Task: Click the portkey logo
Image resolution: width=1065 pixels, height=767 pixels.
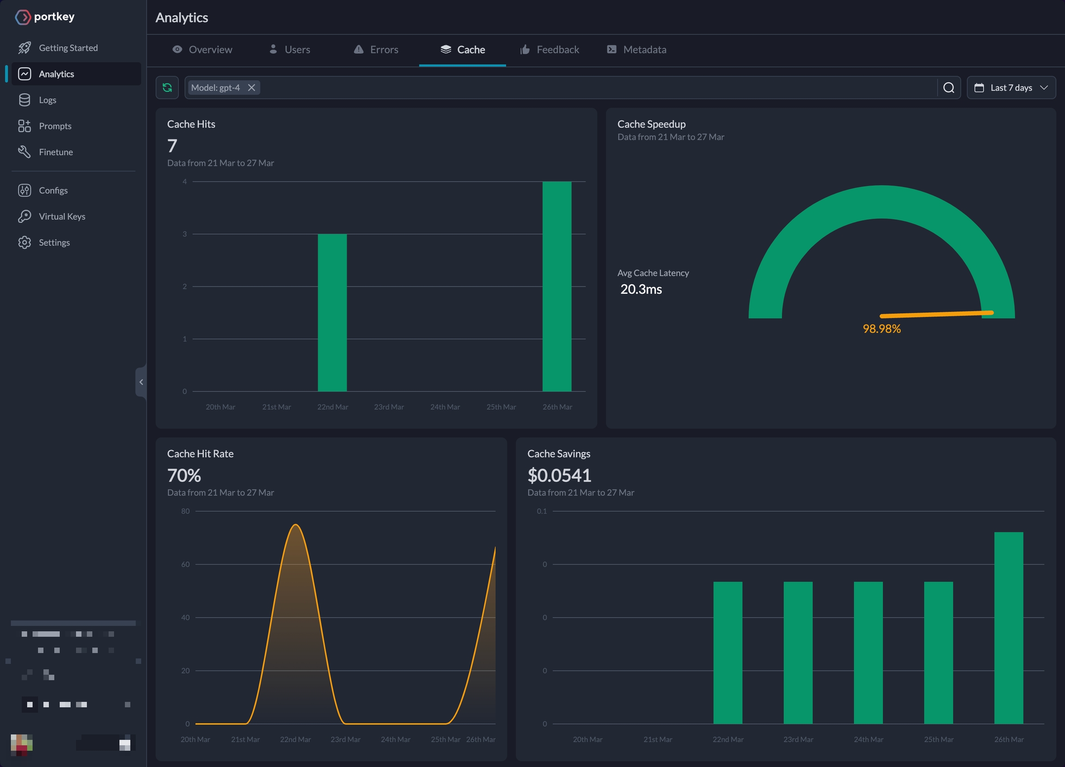Action: coord(45,17)
